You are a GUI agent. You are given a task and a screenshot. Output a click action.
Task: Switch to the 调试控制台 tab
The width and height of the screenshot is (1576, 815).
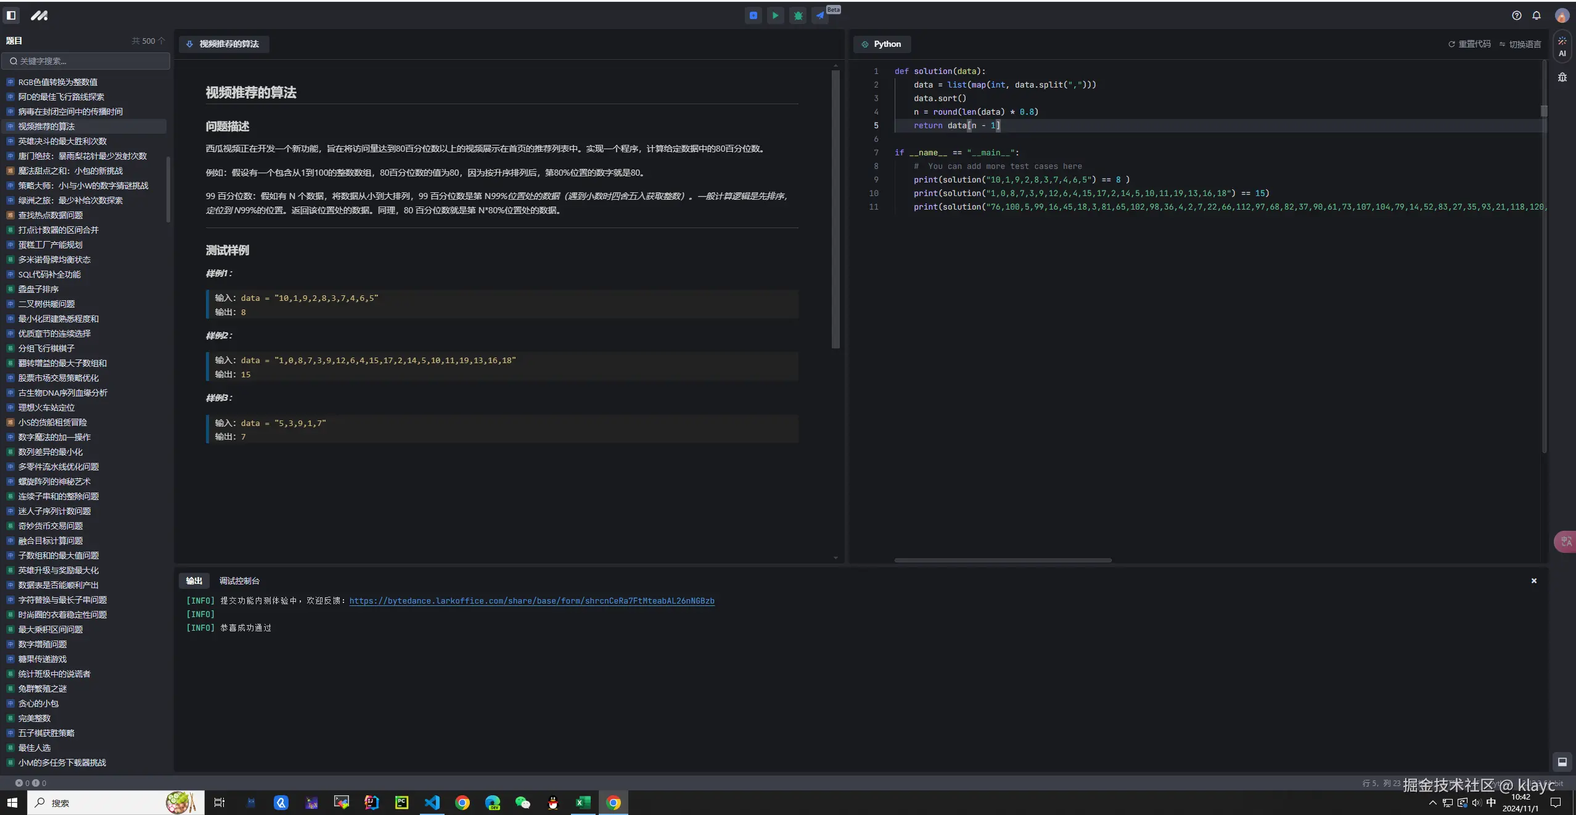pos(239,581)
